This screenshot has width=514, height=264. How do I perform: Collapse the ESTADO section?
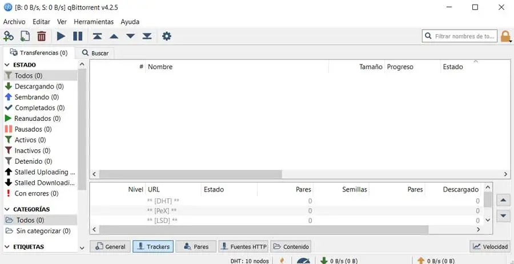coord(7,65)
